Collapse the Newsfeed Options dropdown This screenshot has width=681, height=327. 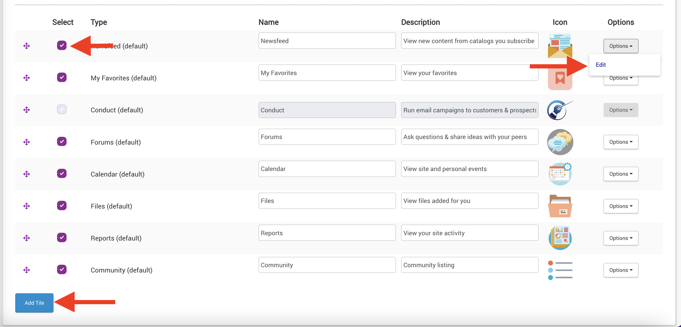point(621,46)
